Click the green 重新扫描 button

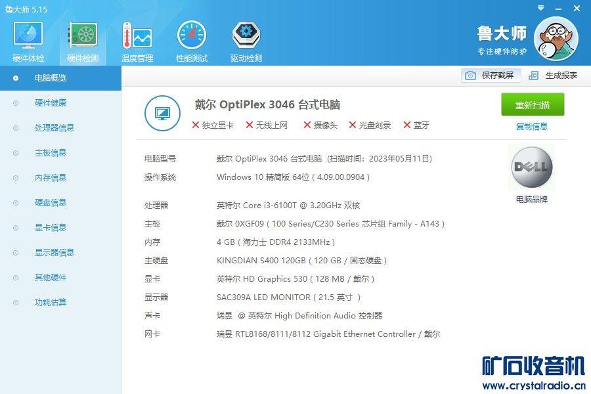(x=533, y=105)
